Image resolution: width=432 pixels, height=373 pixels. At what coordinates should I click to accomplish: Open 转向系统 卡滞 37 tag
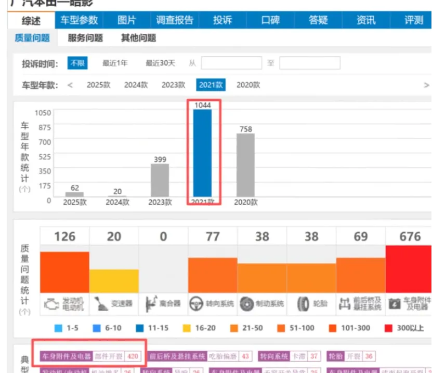(290, 356)
